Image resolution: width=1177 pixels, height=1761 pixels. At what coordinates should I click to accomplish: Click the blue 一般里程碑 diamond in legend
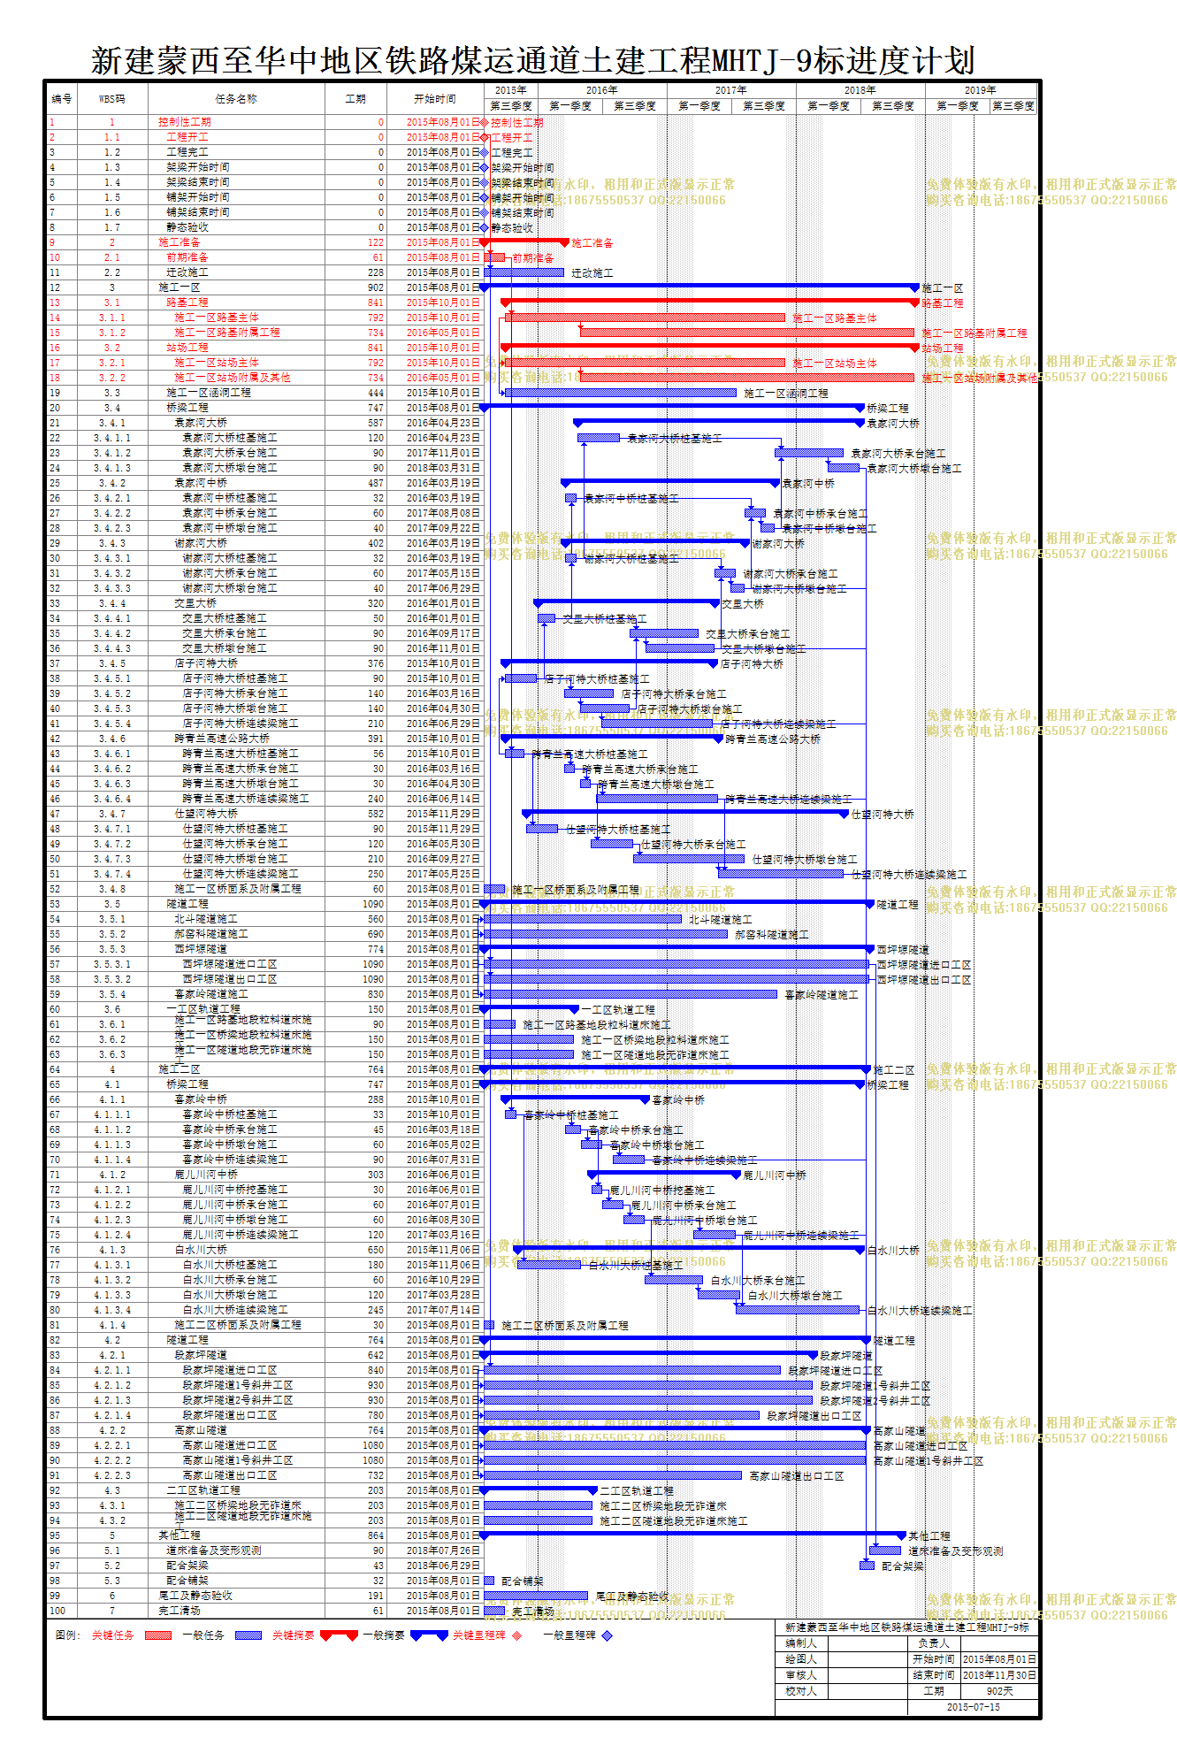(x=607, y=1635)
